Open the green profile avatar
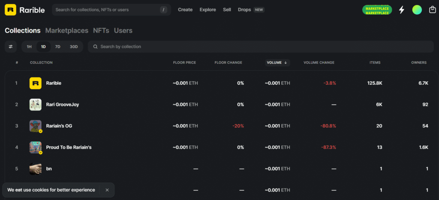The image size is (439, 200). tap(417, 10)
